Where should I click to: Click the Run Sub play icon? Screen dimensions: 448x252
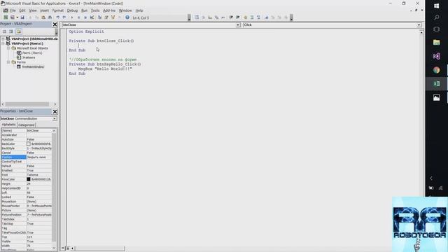72,17
